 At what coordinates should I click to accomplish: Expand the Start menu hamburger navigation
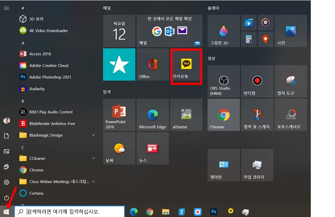pyautogui.click(x=6, y=8)
